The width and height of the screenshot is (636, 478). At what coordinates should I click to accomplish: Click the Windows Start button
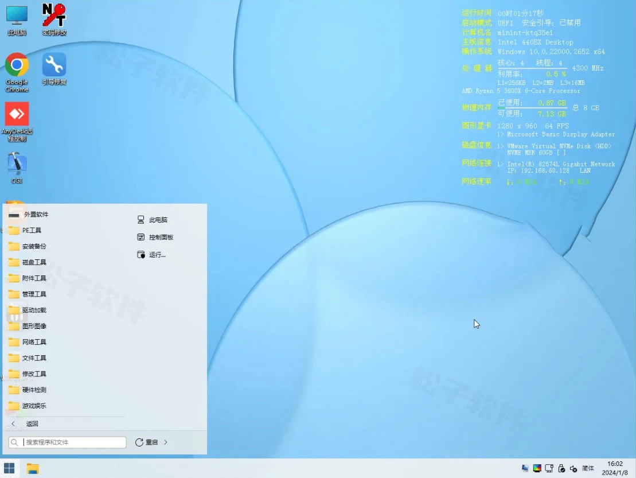coord(9,468)
